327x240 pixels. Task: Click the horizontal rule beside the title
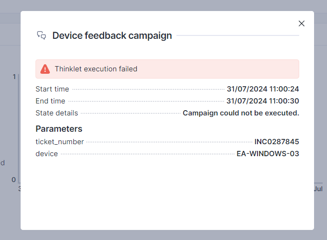click(238, 35)
